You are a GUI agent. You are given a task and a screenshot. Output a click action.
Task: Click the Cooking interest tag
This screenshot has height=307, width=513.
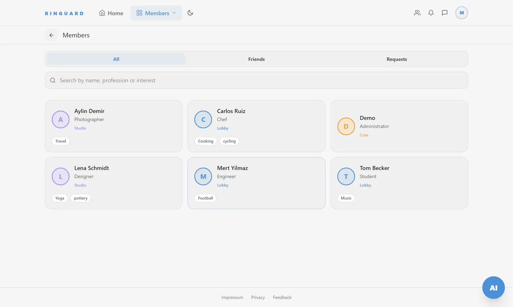point(206,141)
